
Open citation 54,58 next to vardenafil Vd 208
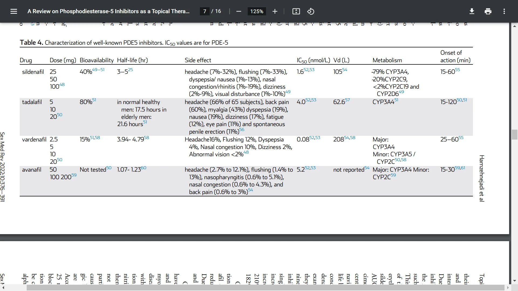(x=350, y=137)
